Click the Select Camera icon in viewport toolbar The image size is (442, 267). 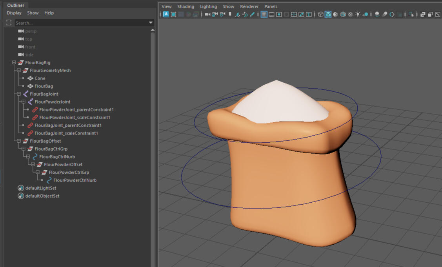[x=207, y=15]
